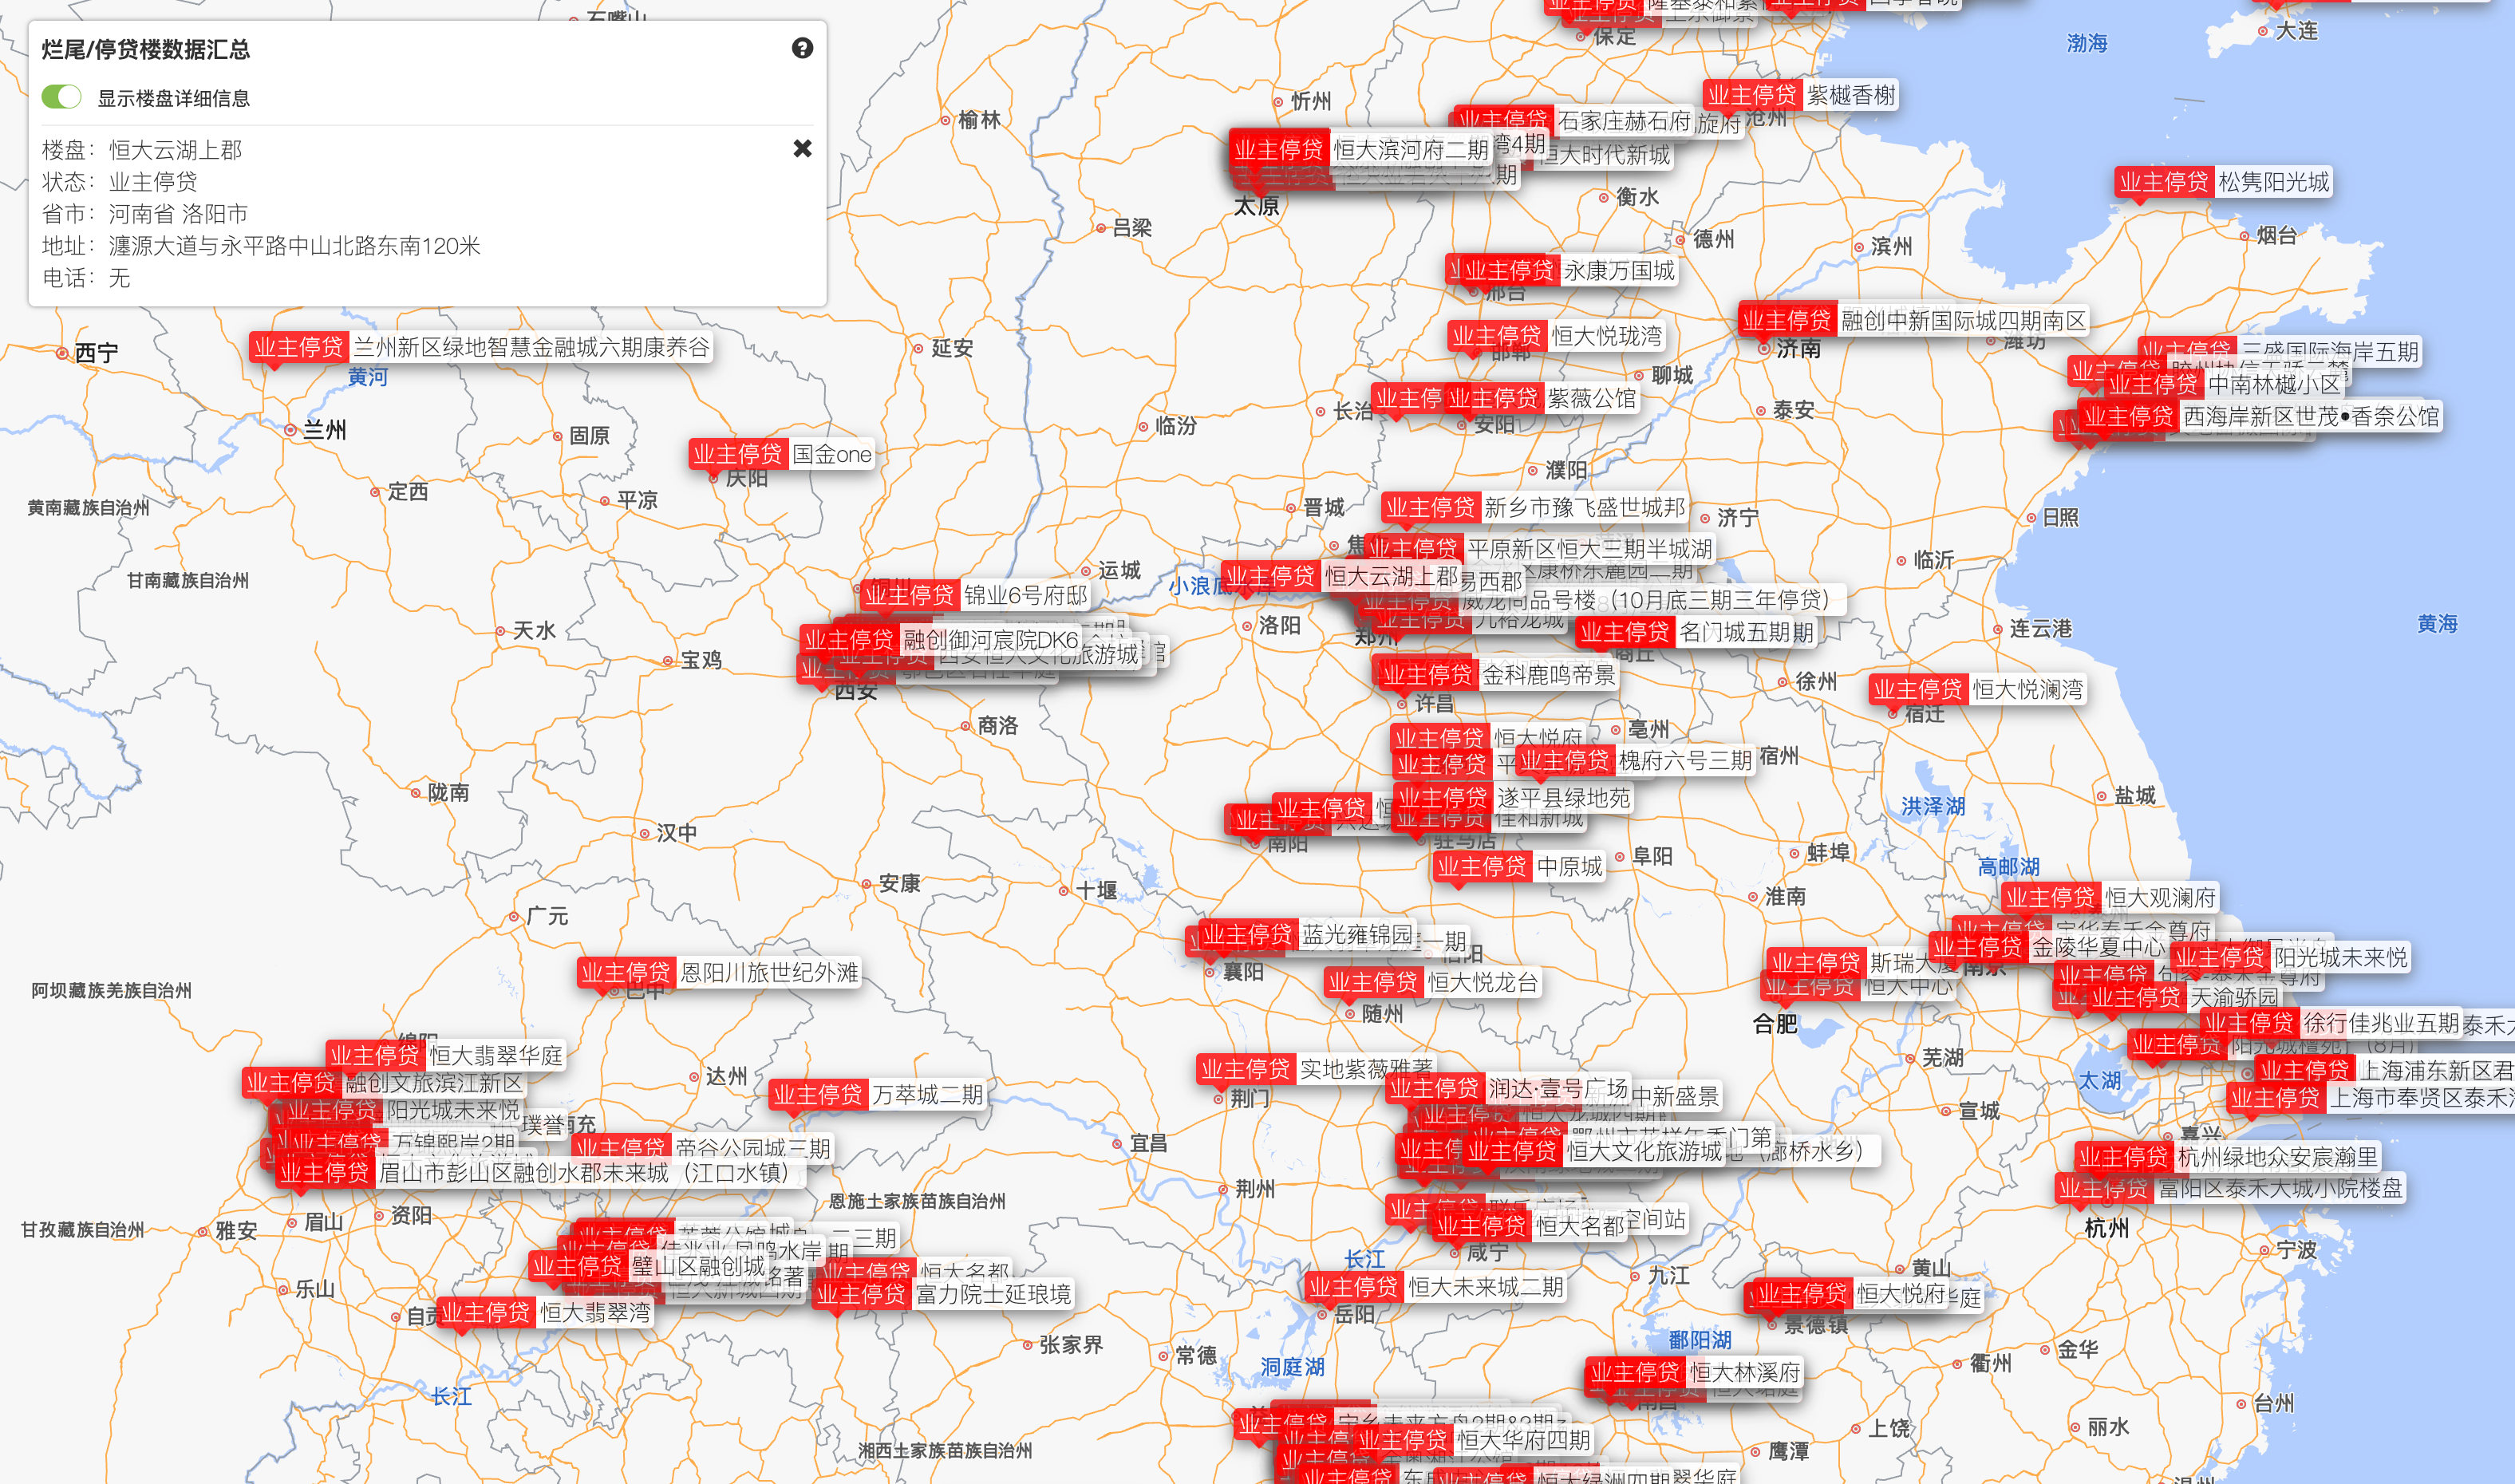The height and width of the screenshot is (1484, 2515).
Task: Open the 徐行佳兆业五期 marker
Action: click(2331, 1023)
